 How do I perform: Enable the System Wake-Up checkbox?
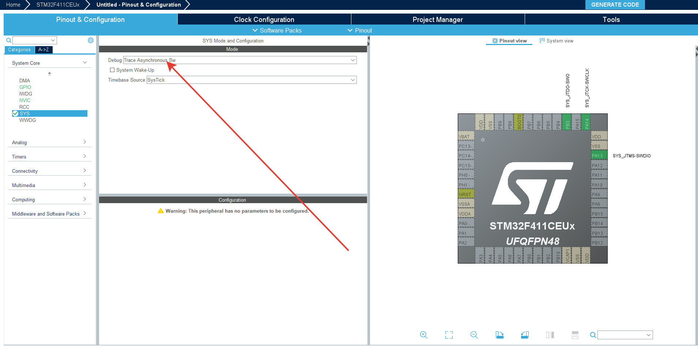(112, 70)
